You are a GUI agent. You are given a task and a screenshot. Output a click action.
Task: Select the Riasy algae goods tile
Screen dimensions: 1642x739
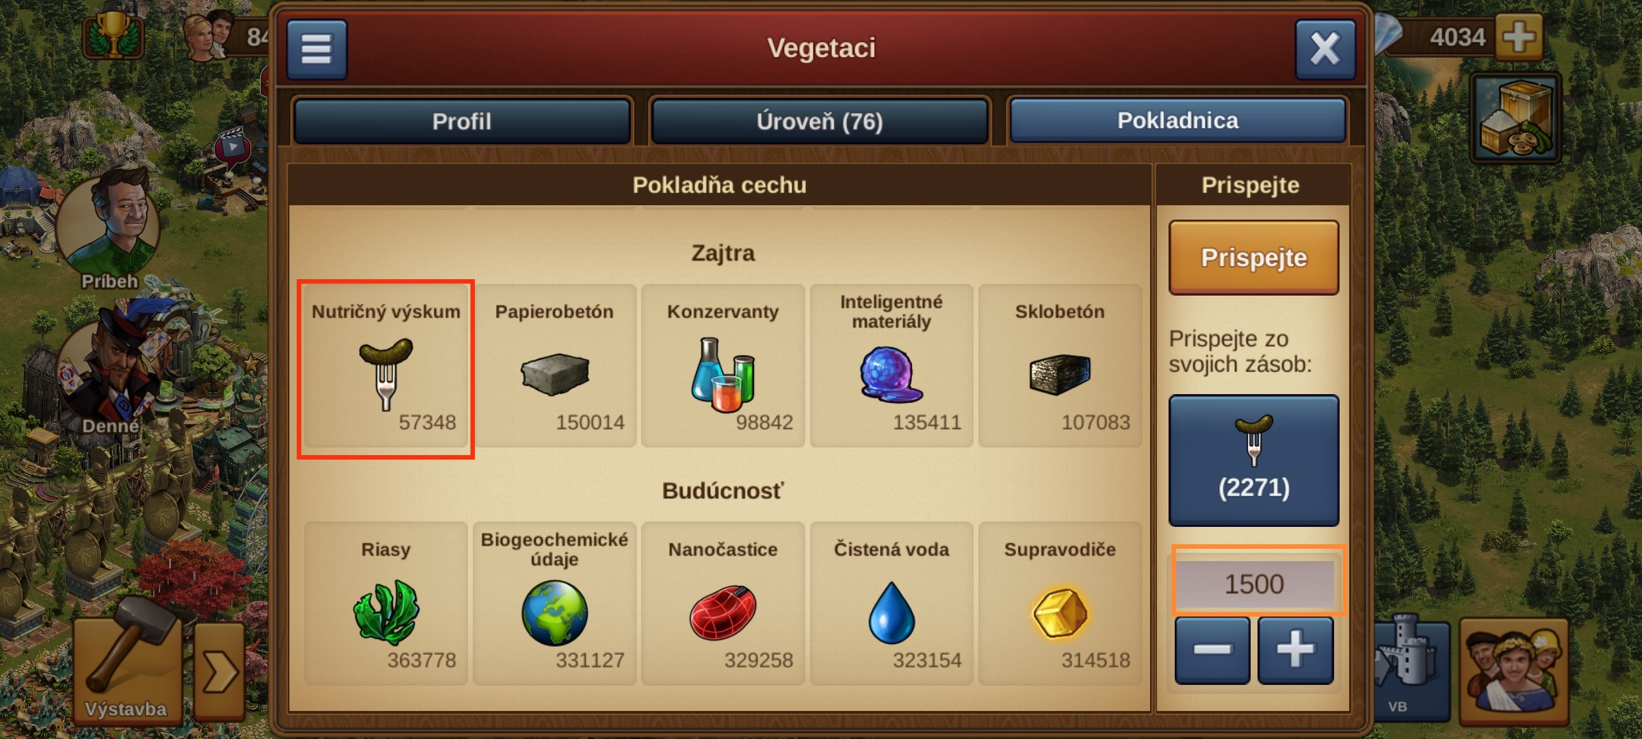coord(386,604)
